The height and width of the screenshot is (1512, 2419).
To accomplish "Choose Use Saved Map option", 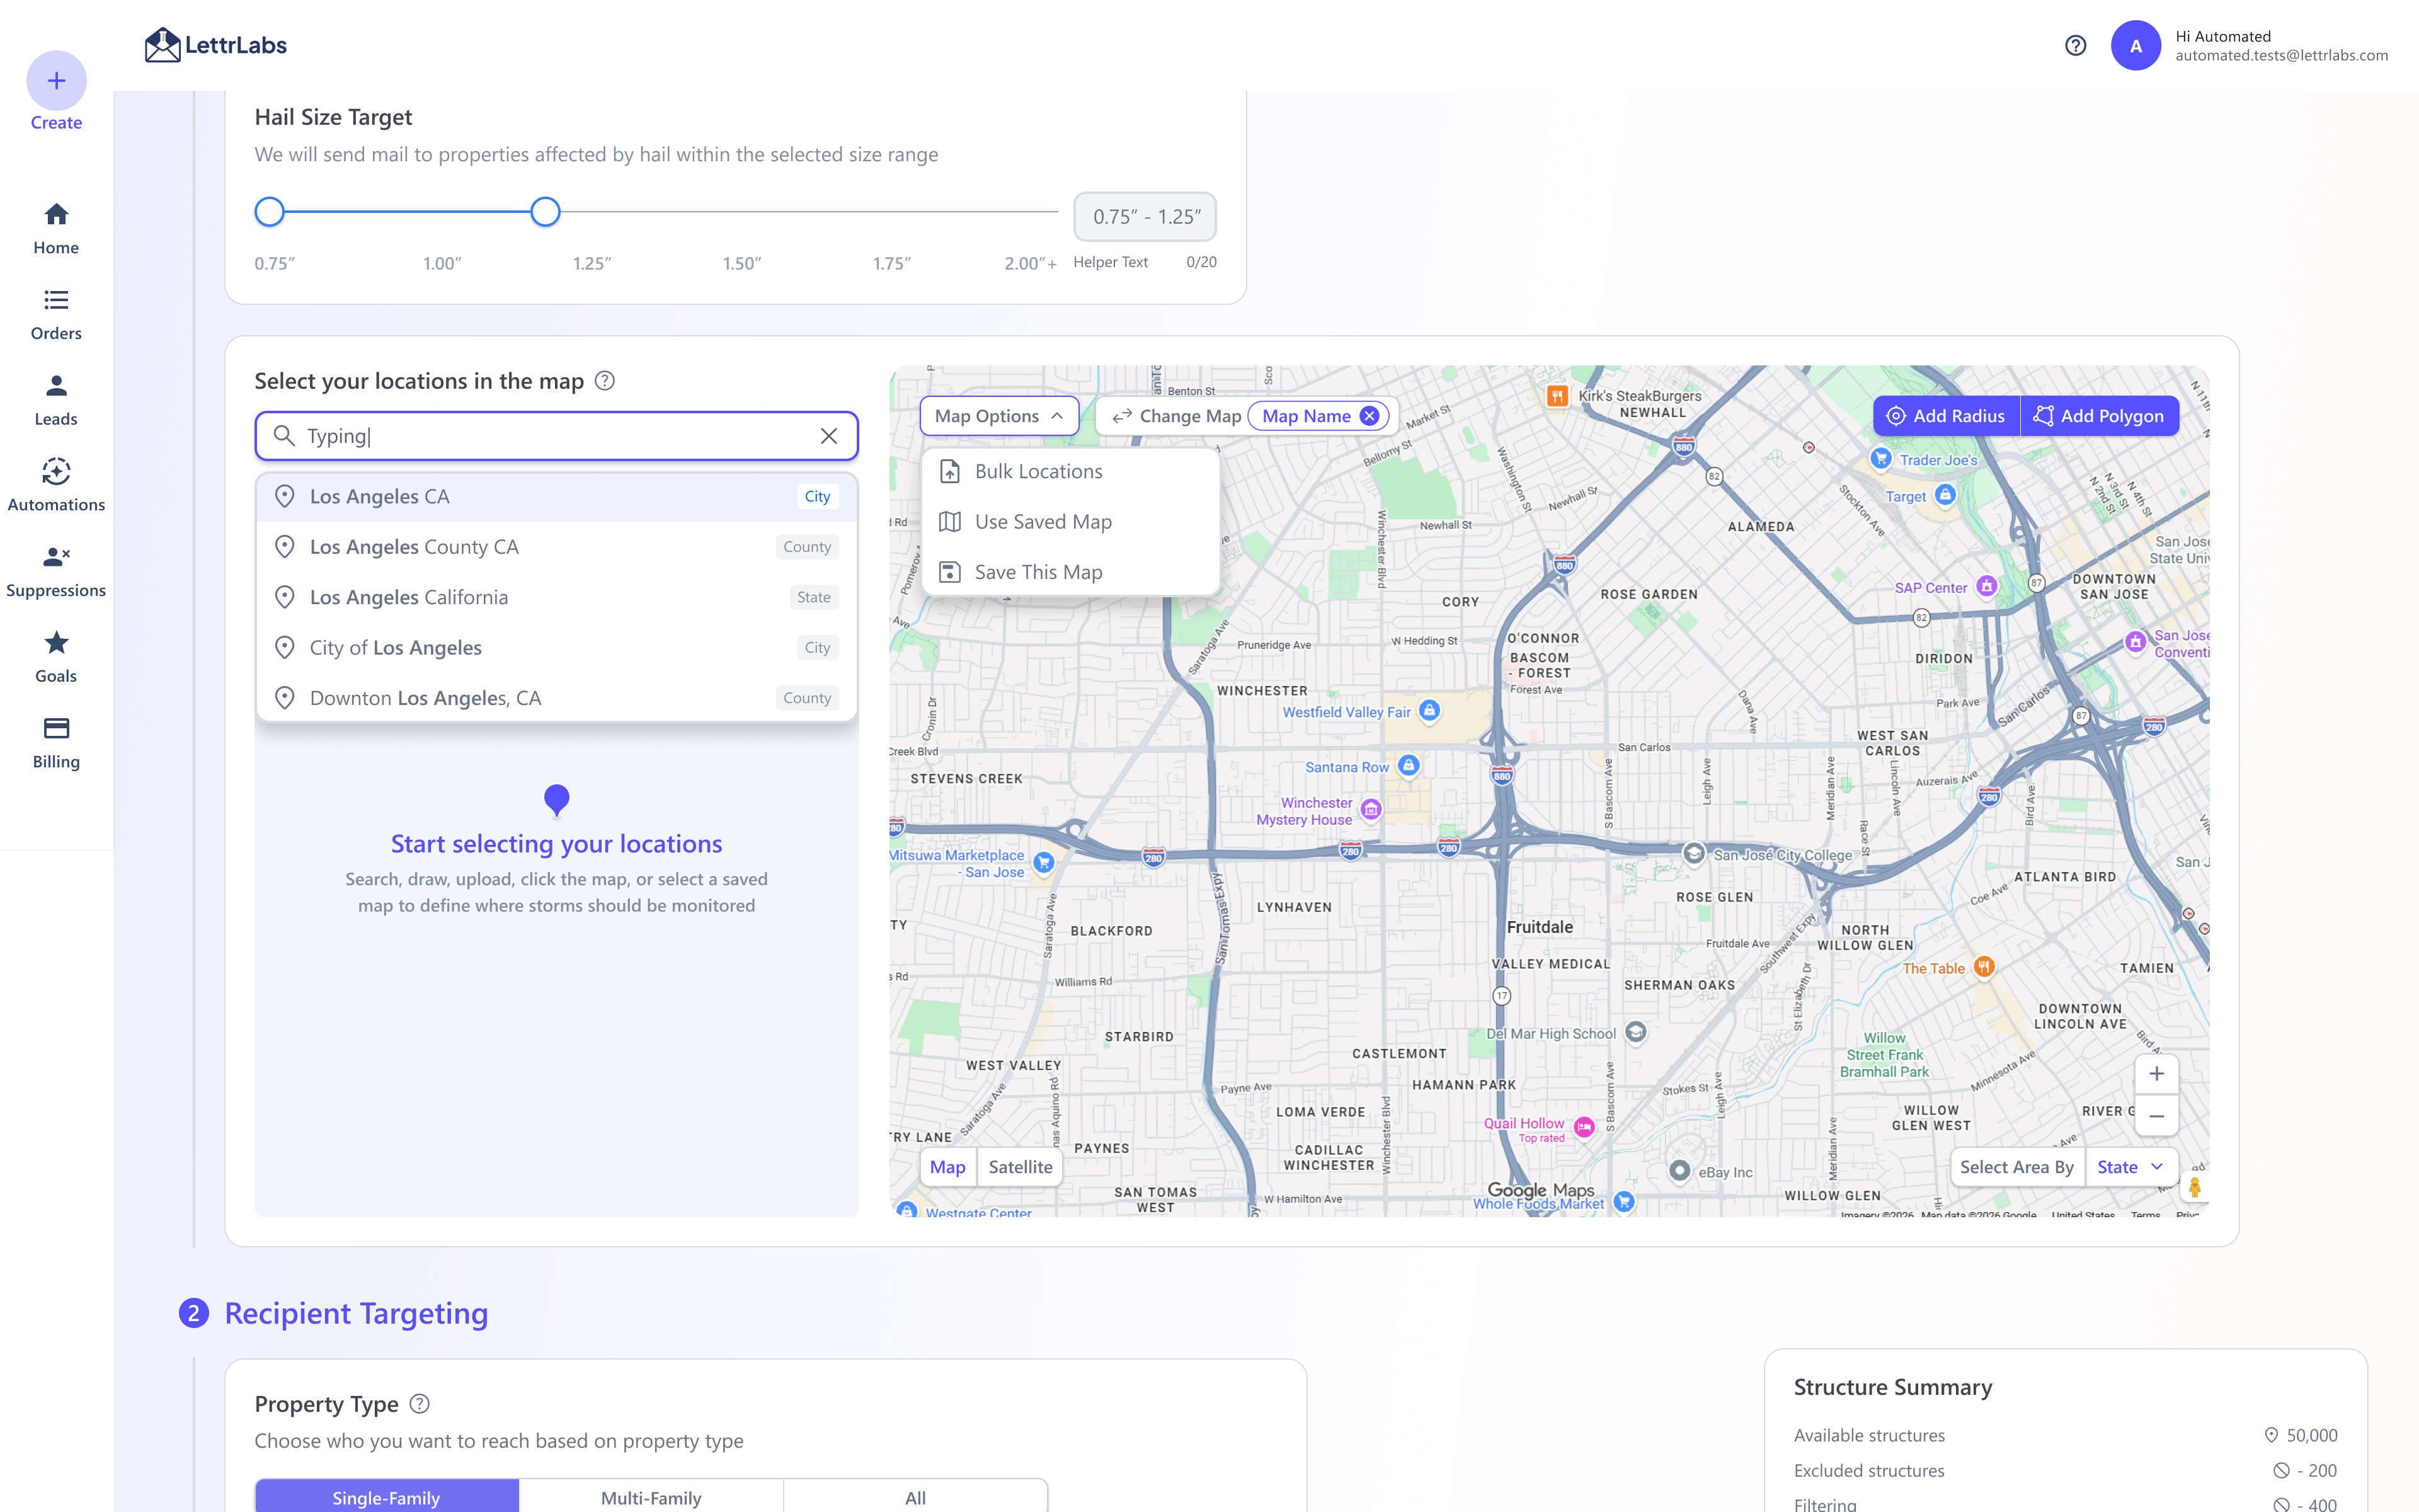I will 1070,522.
